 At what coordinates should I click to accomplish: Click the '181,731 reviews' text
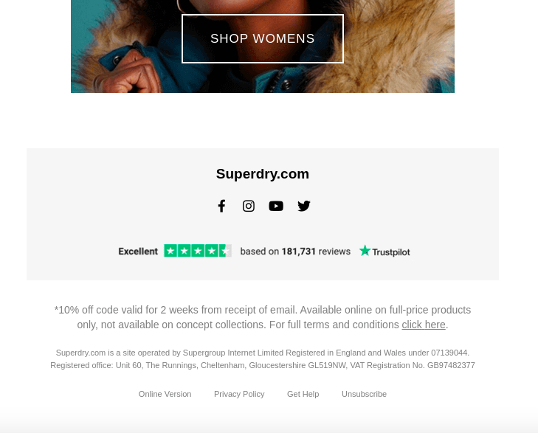[x=316, y=252]
